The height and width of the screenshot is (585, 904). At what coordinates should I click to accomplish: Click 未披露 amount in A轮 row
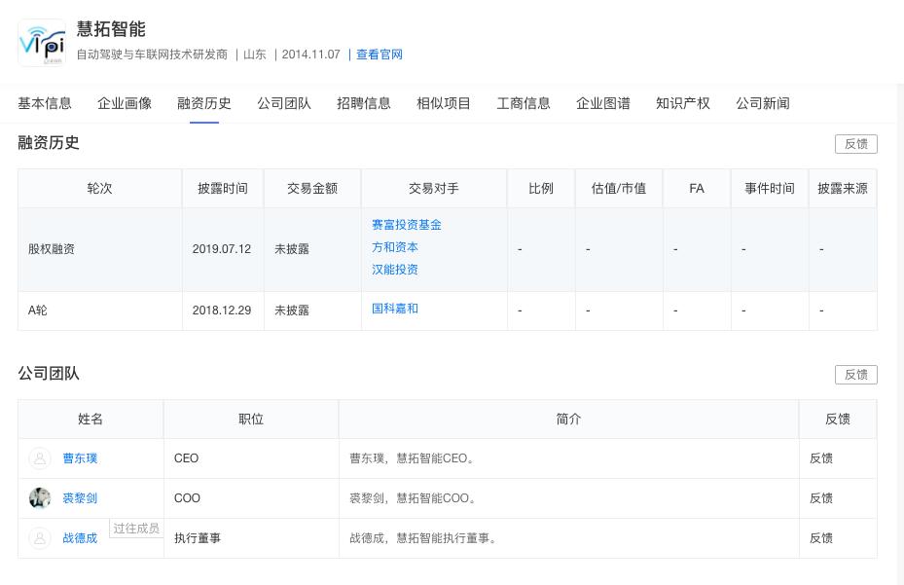click(292, 311)
